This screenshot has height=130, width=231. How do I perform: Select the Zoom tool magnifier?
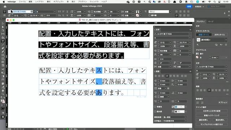click(3, 94)
